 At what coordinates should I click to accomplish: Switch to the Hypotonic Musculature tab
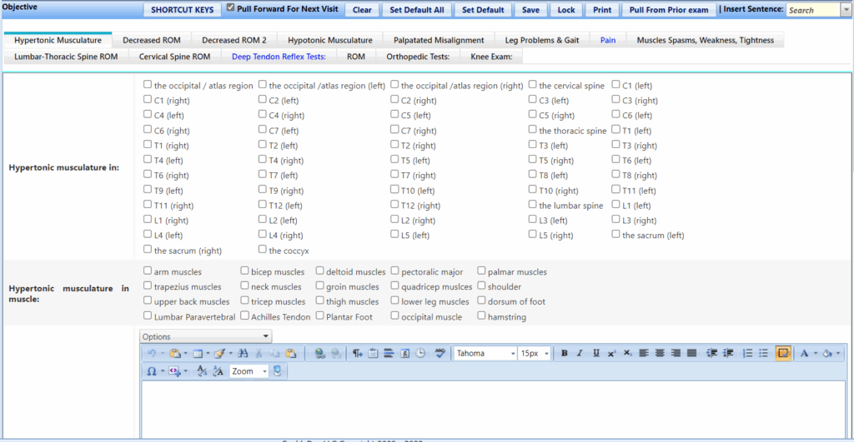(x=329, y=40)
